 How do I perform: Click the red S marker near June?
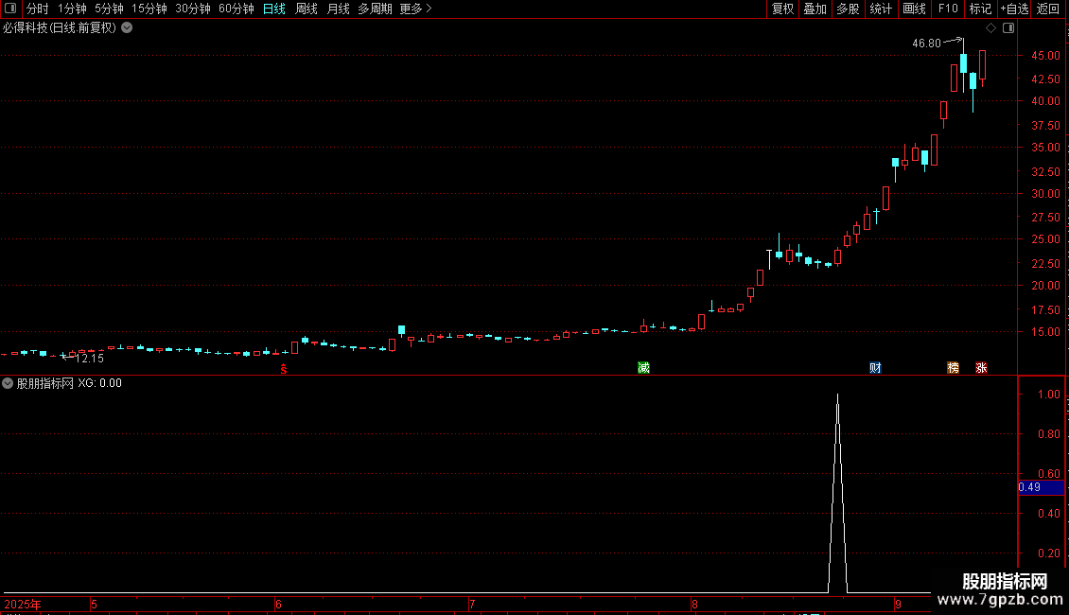pos(284,369)
